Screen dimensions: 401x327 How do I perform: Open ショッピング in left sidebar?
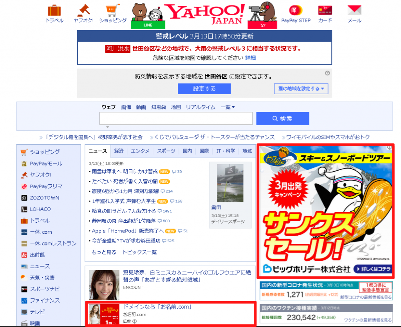point(45,152)
